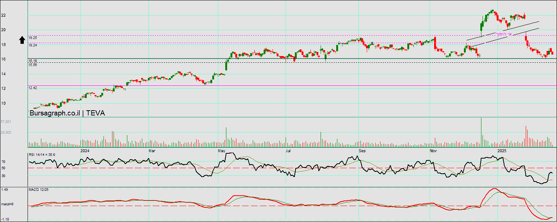Click the 2024 date axis label
557x222 pixels.
click(85, 151)
